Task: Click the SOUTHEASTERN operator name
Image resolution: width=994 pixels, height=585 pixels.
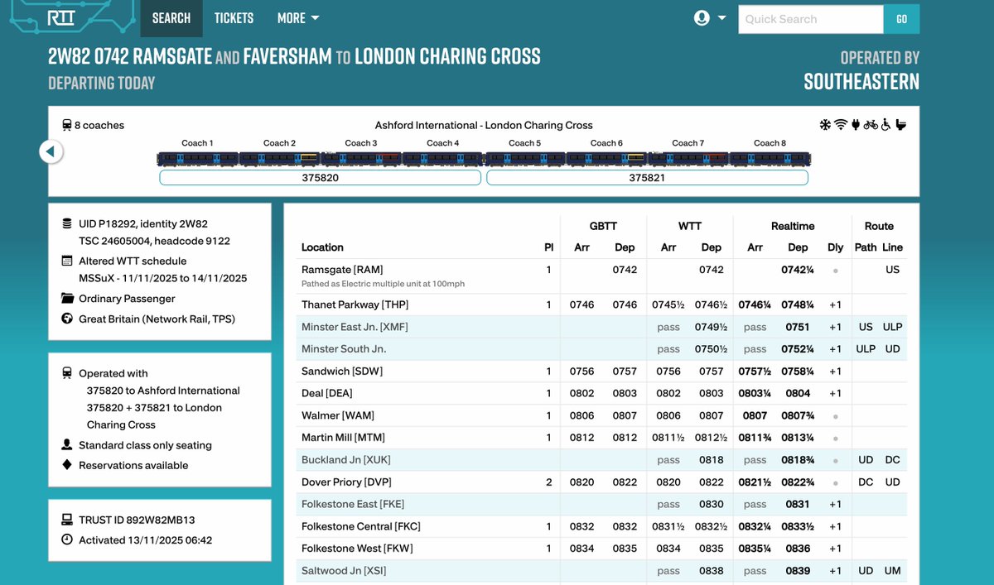Action: (x=861, y=81)
